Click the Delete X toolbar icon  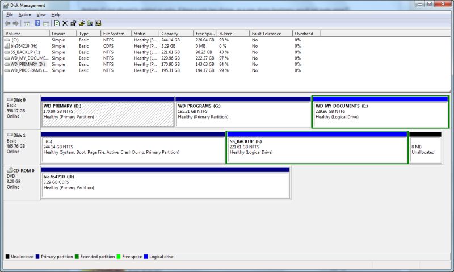(65, 23)
